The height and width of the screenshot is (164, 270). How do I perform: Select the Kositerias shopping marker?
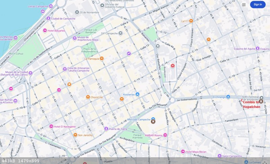[137, 94]
